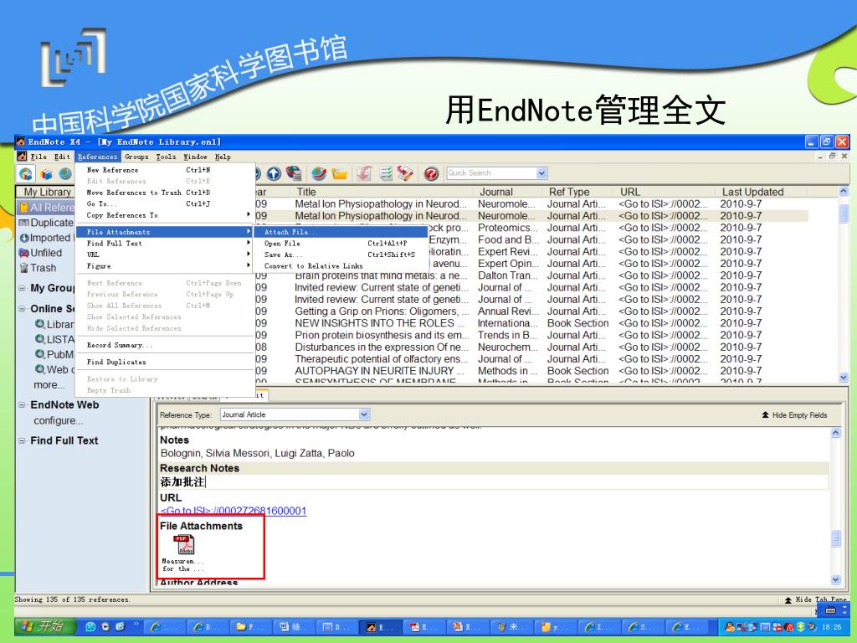Open Record Summary from References menu

point(165,345)
